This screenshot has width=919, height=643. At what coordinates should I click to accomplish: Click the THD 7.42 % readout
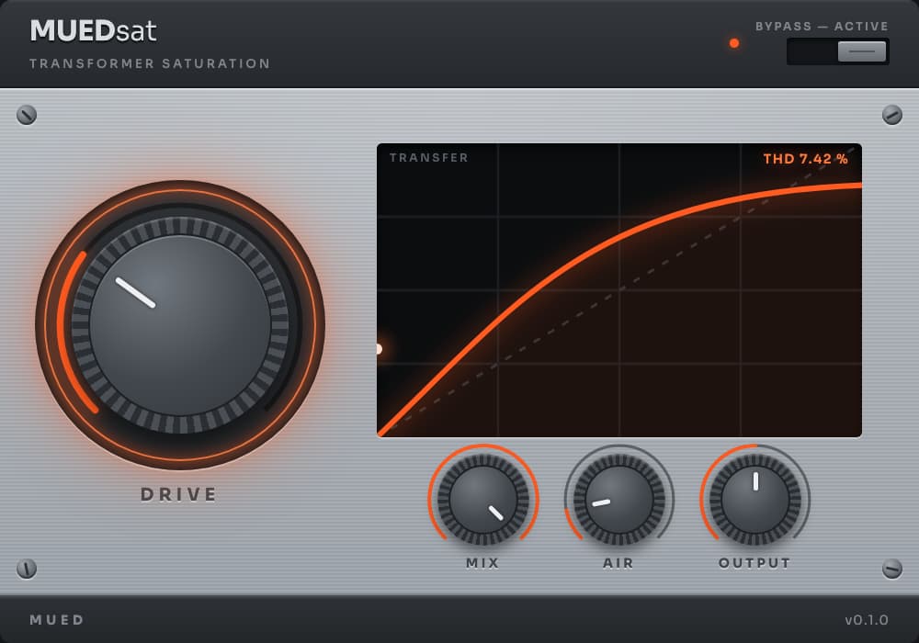tap(805, 159)
